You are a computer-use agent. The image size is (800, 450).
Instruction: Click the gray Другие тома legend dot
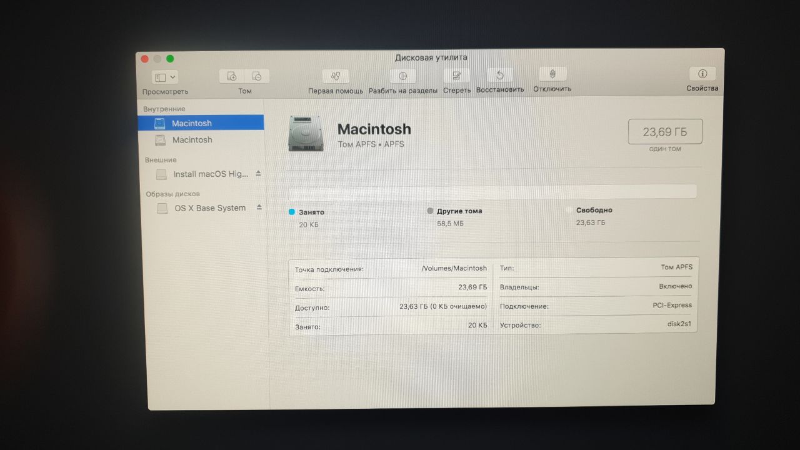click(x=430, y=211)
